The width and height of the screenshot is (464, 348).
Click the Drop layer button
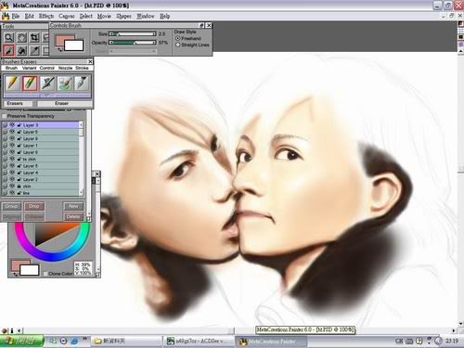point(34,206)
